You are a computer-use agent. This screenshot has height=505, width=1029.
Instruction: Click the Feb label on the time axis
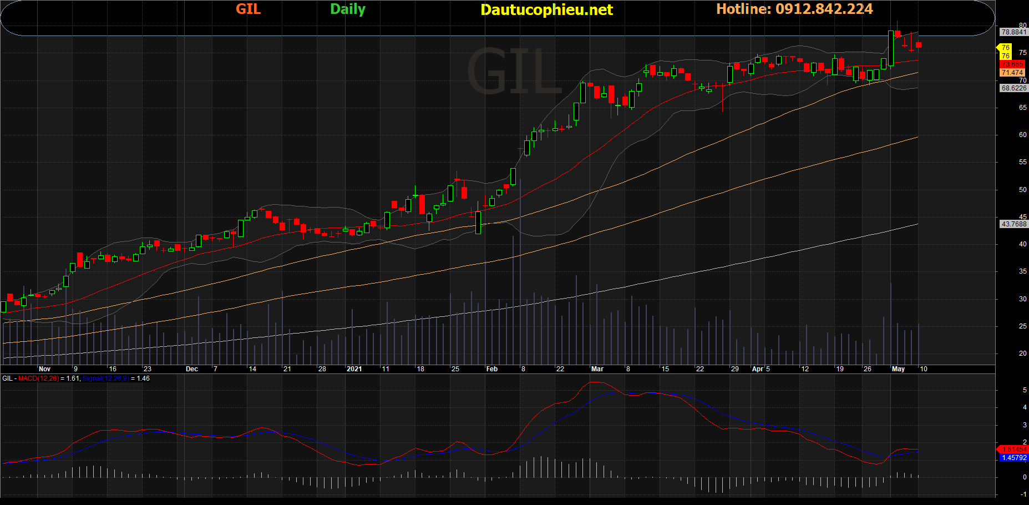pos(492,369)
